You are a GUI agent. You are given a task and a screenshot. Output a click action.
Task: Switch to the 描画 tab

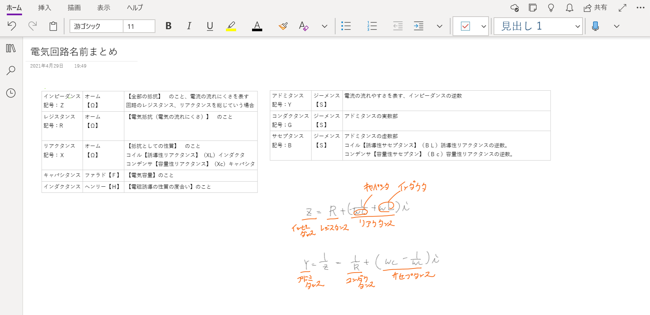click(x=74, y=8)
